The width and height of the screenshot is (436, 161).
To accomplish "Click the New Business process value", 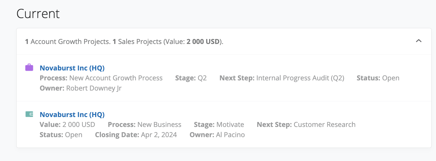I will [x=159, y=125].
